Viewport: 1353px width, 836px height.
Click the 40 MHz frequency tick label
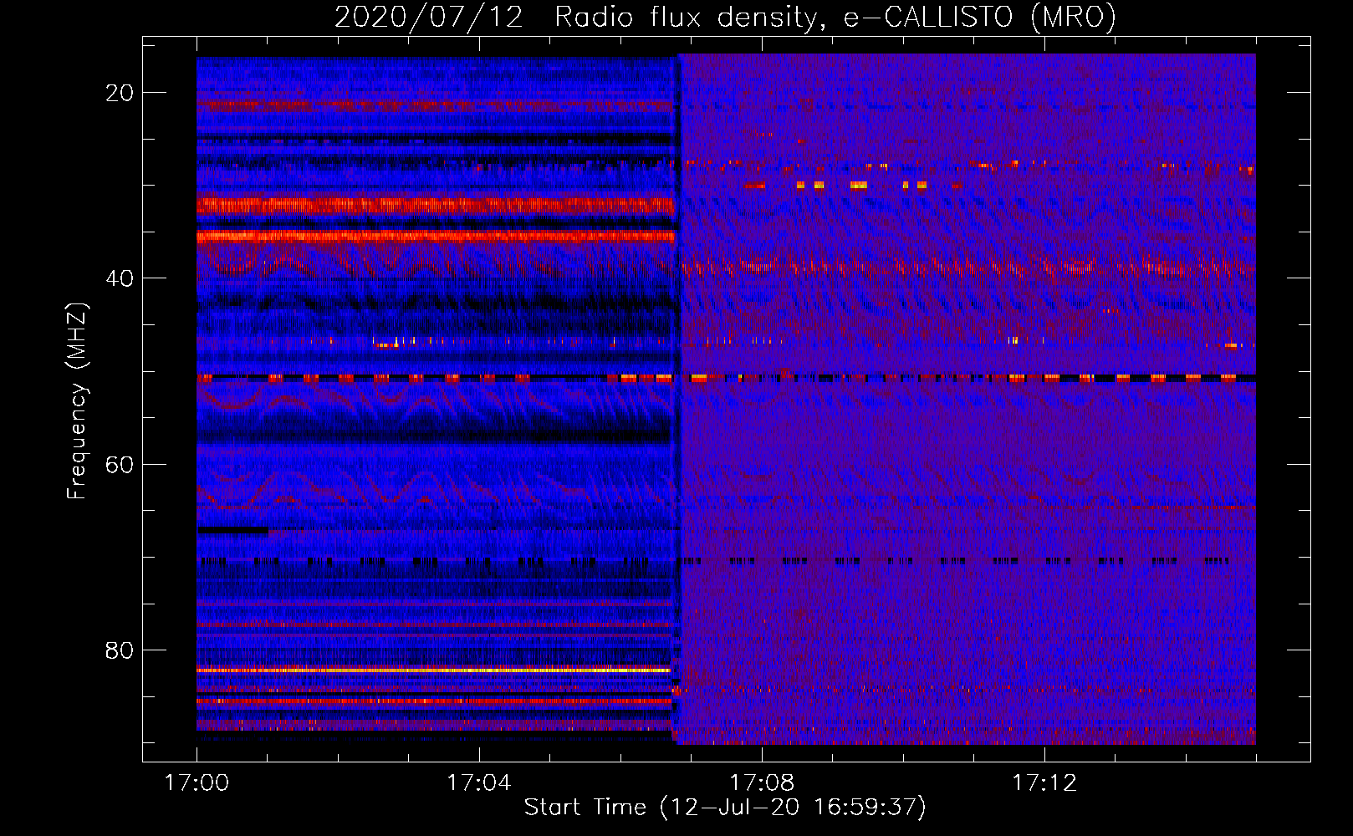[x=120, y=278]
